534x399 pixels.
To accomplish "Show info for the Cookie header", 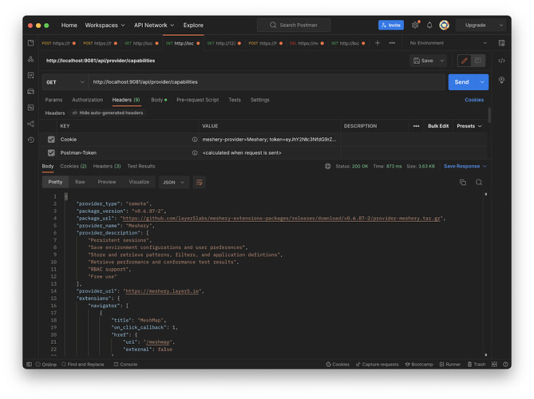I will pos(195,139).
